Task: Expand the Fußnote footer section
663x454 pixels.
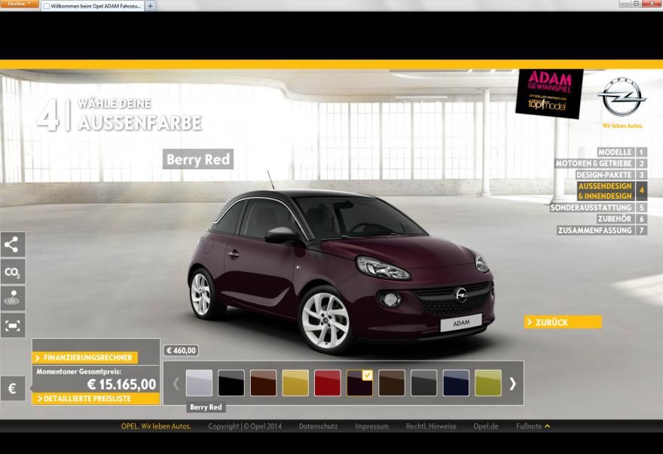Action: [x=533, y=426]
